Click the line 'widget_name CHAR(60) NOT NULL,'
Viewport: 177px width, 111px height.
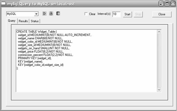click(x=40, y=38)
